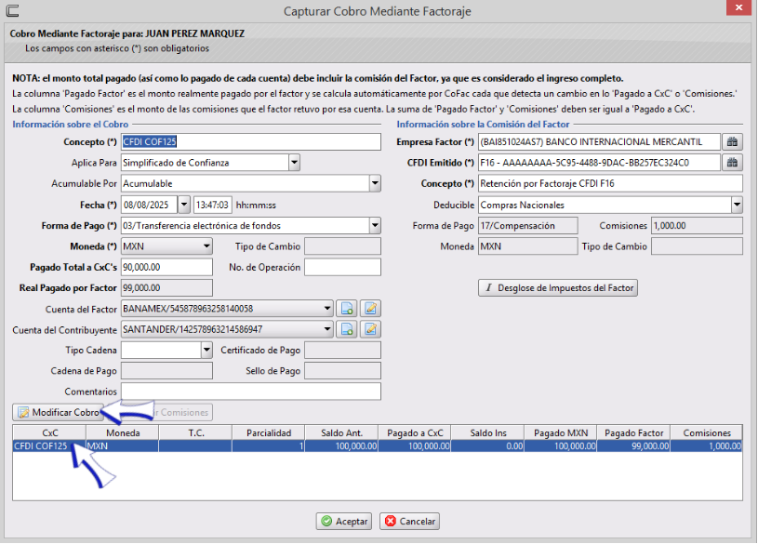Close the Capturar Cobro dialog
This screenshot has height=544, width=758.
click(738, 7)
